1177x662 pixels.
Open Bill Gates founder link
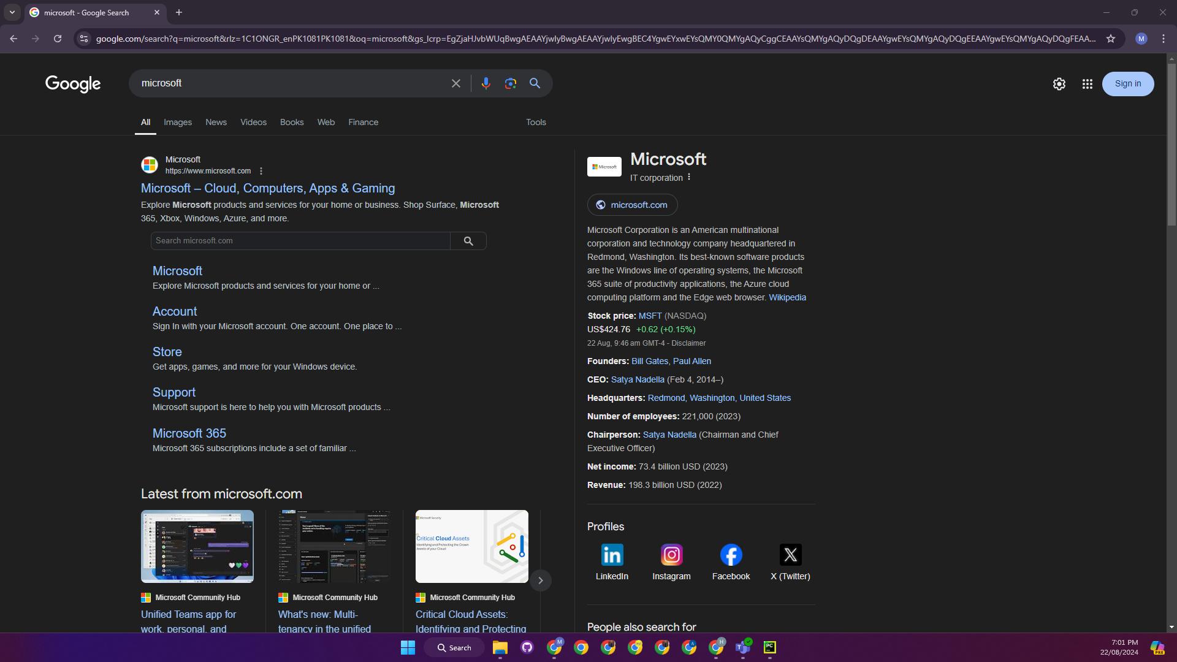pyautogui.click(x=650, y=361)
